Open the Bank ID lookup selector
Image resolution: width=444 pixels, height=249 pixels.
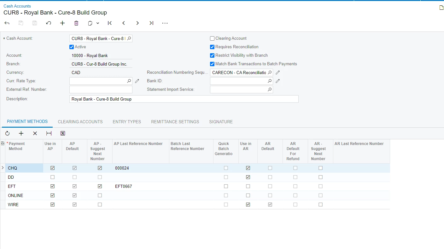pyautogui.click(x=270, y=81)
